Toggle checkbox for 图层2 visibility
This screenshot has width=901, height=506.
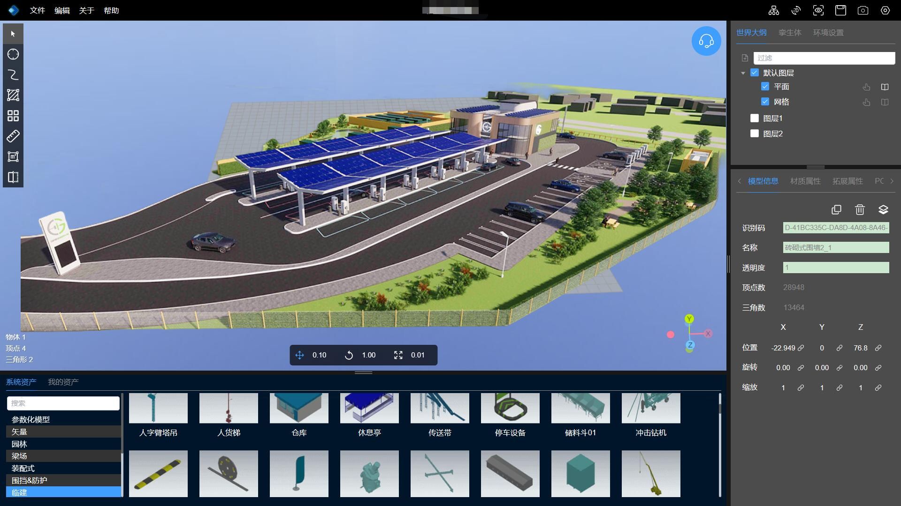[x=754, y=134]
